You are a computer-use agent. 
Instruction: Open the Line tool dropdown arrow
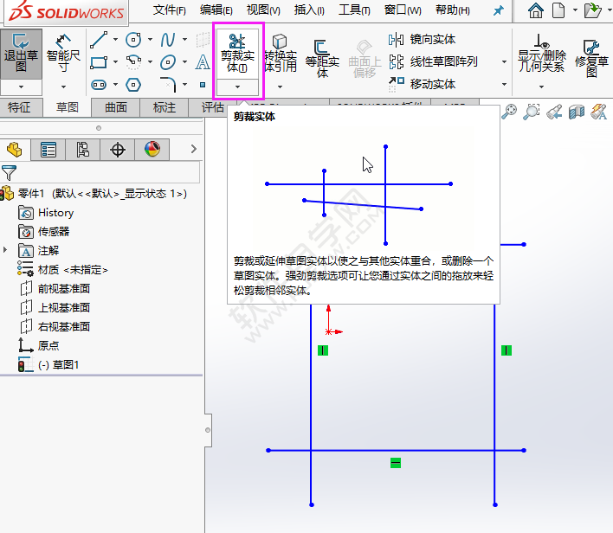(115, 40)
